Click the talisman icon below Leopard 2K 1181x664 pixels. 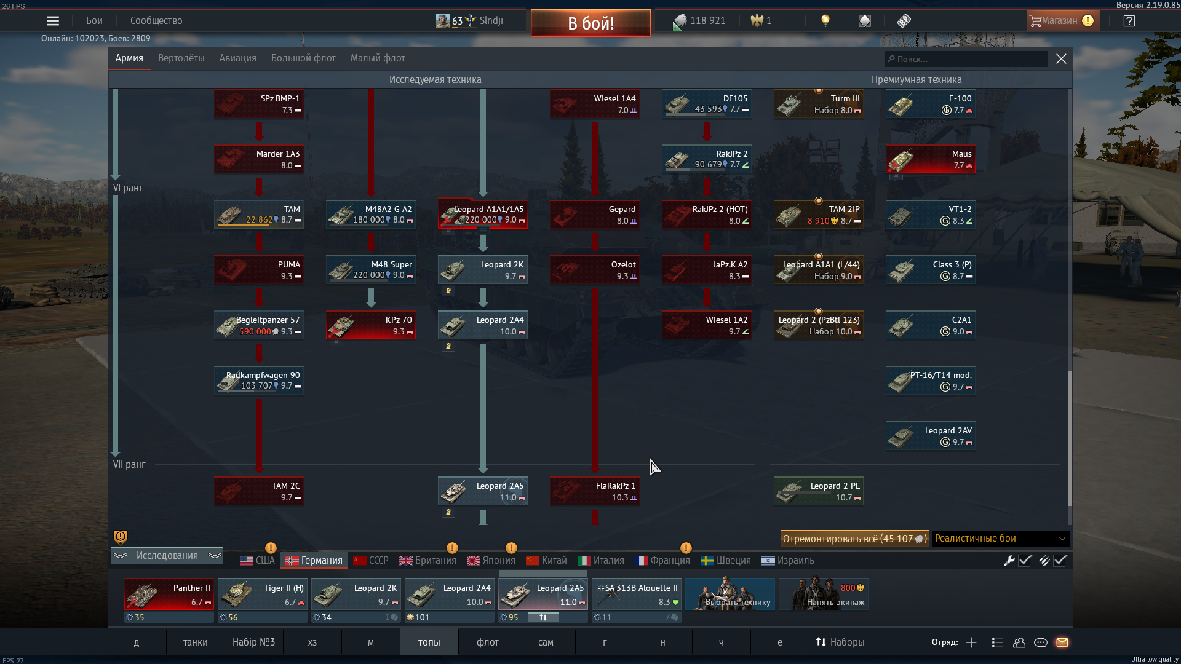tap(448, 291)
